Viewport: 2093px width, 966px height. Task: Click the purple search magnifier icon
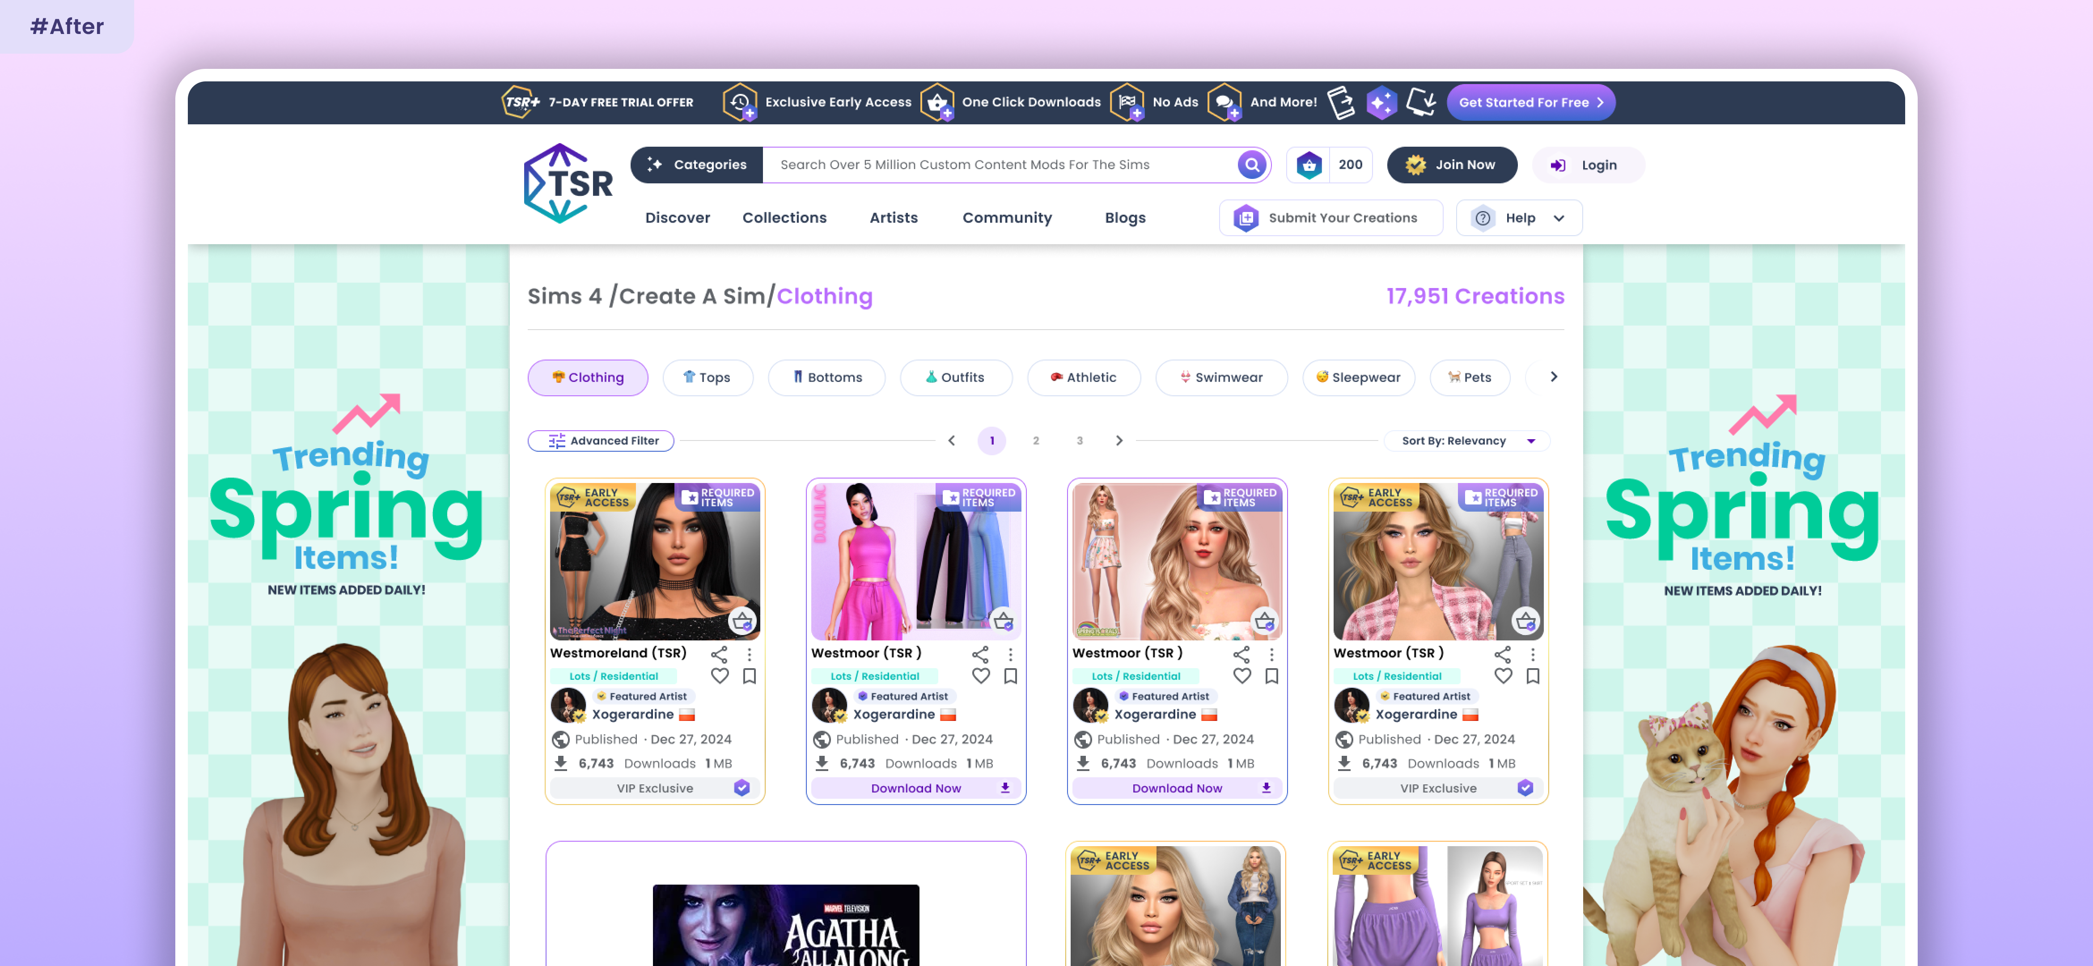tap(1251, 165)
